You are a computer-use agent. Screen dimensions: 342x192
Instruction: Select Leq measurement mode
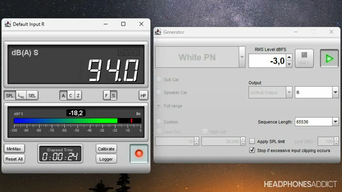(21, 96)
